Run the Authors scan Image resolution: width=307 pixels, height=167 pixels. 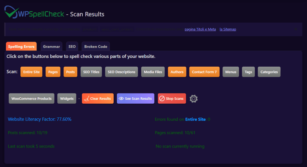click(177, 72)
